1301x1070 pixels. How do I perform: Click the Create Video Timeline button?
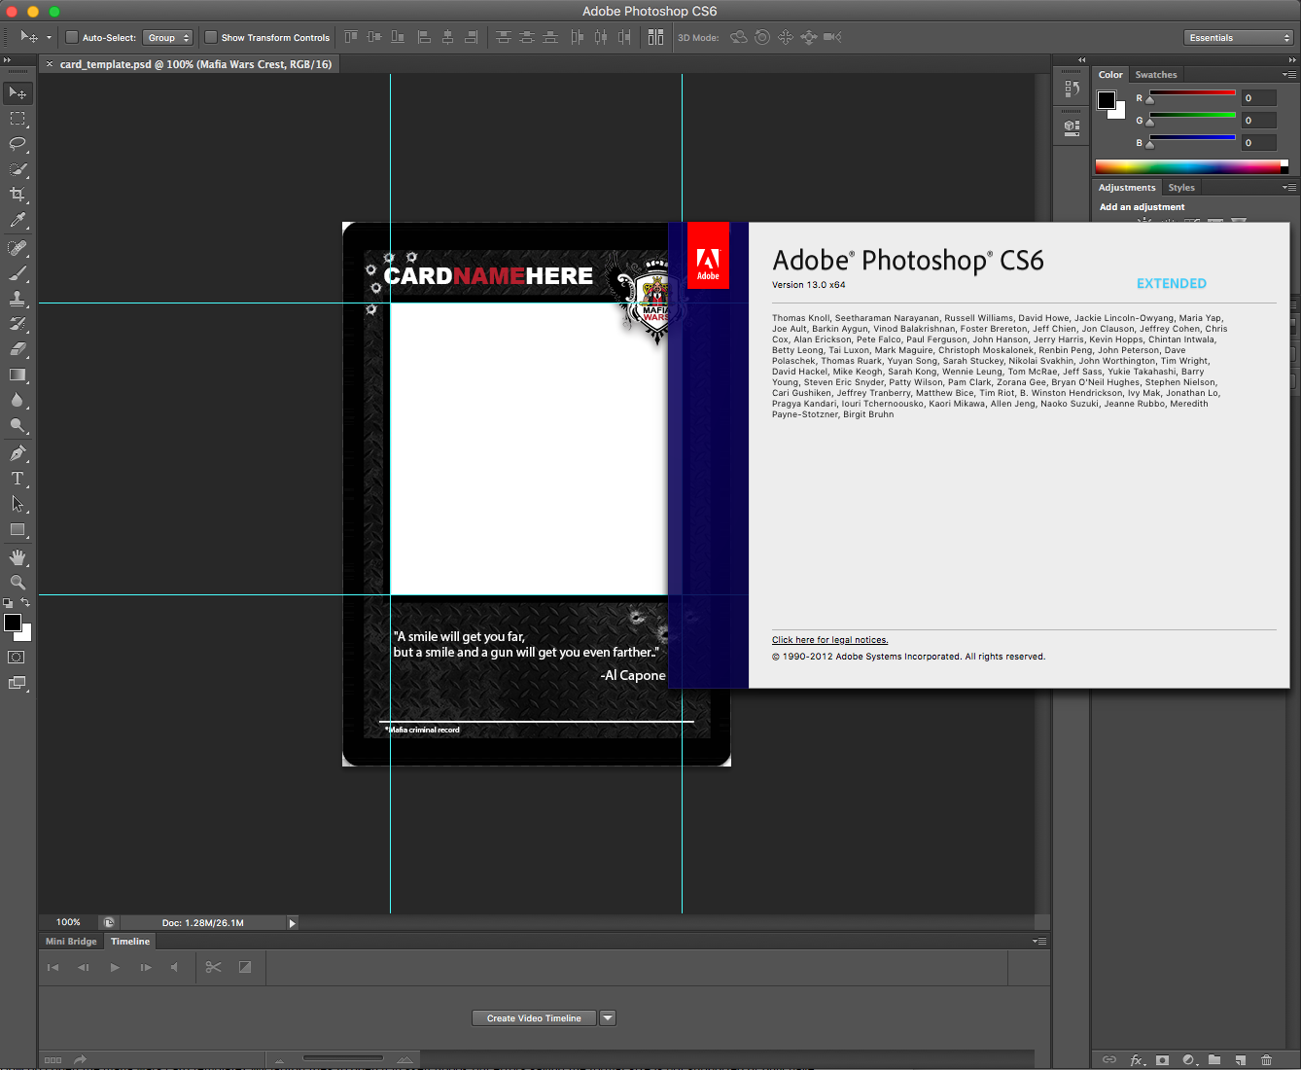[534, 1018]
